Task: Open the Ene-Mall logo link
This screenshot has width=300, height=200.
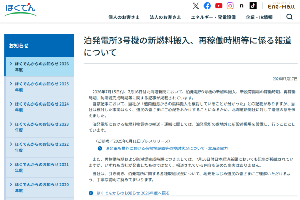Action: (x=281, y=6)
